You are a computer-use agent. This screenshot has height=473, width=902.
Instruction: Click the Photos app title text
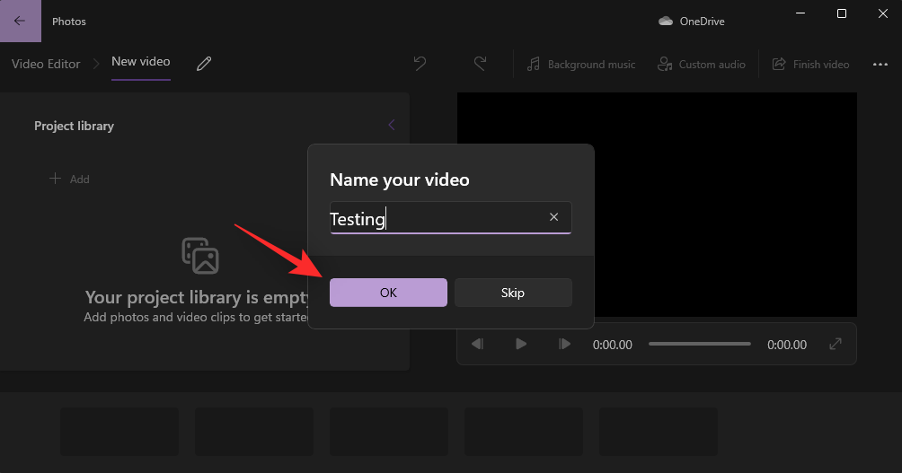tap(69, 22)
